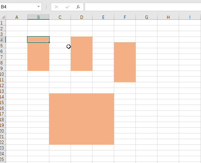The height and width of the screenshot is (163, 201).
Task: Click empty cell A1
Action: [17, 22]
